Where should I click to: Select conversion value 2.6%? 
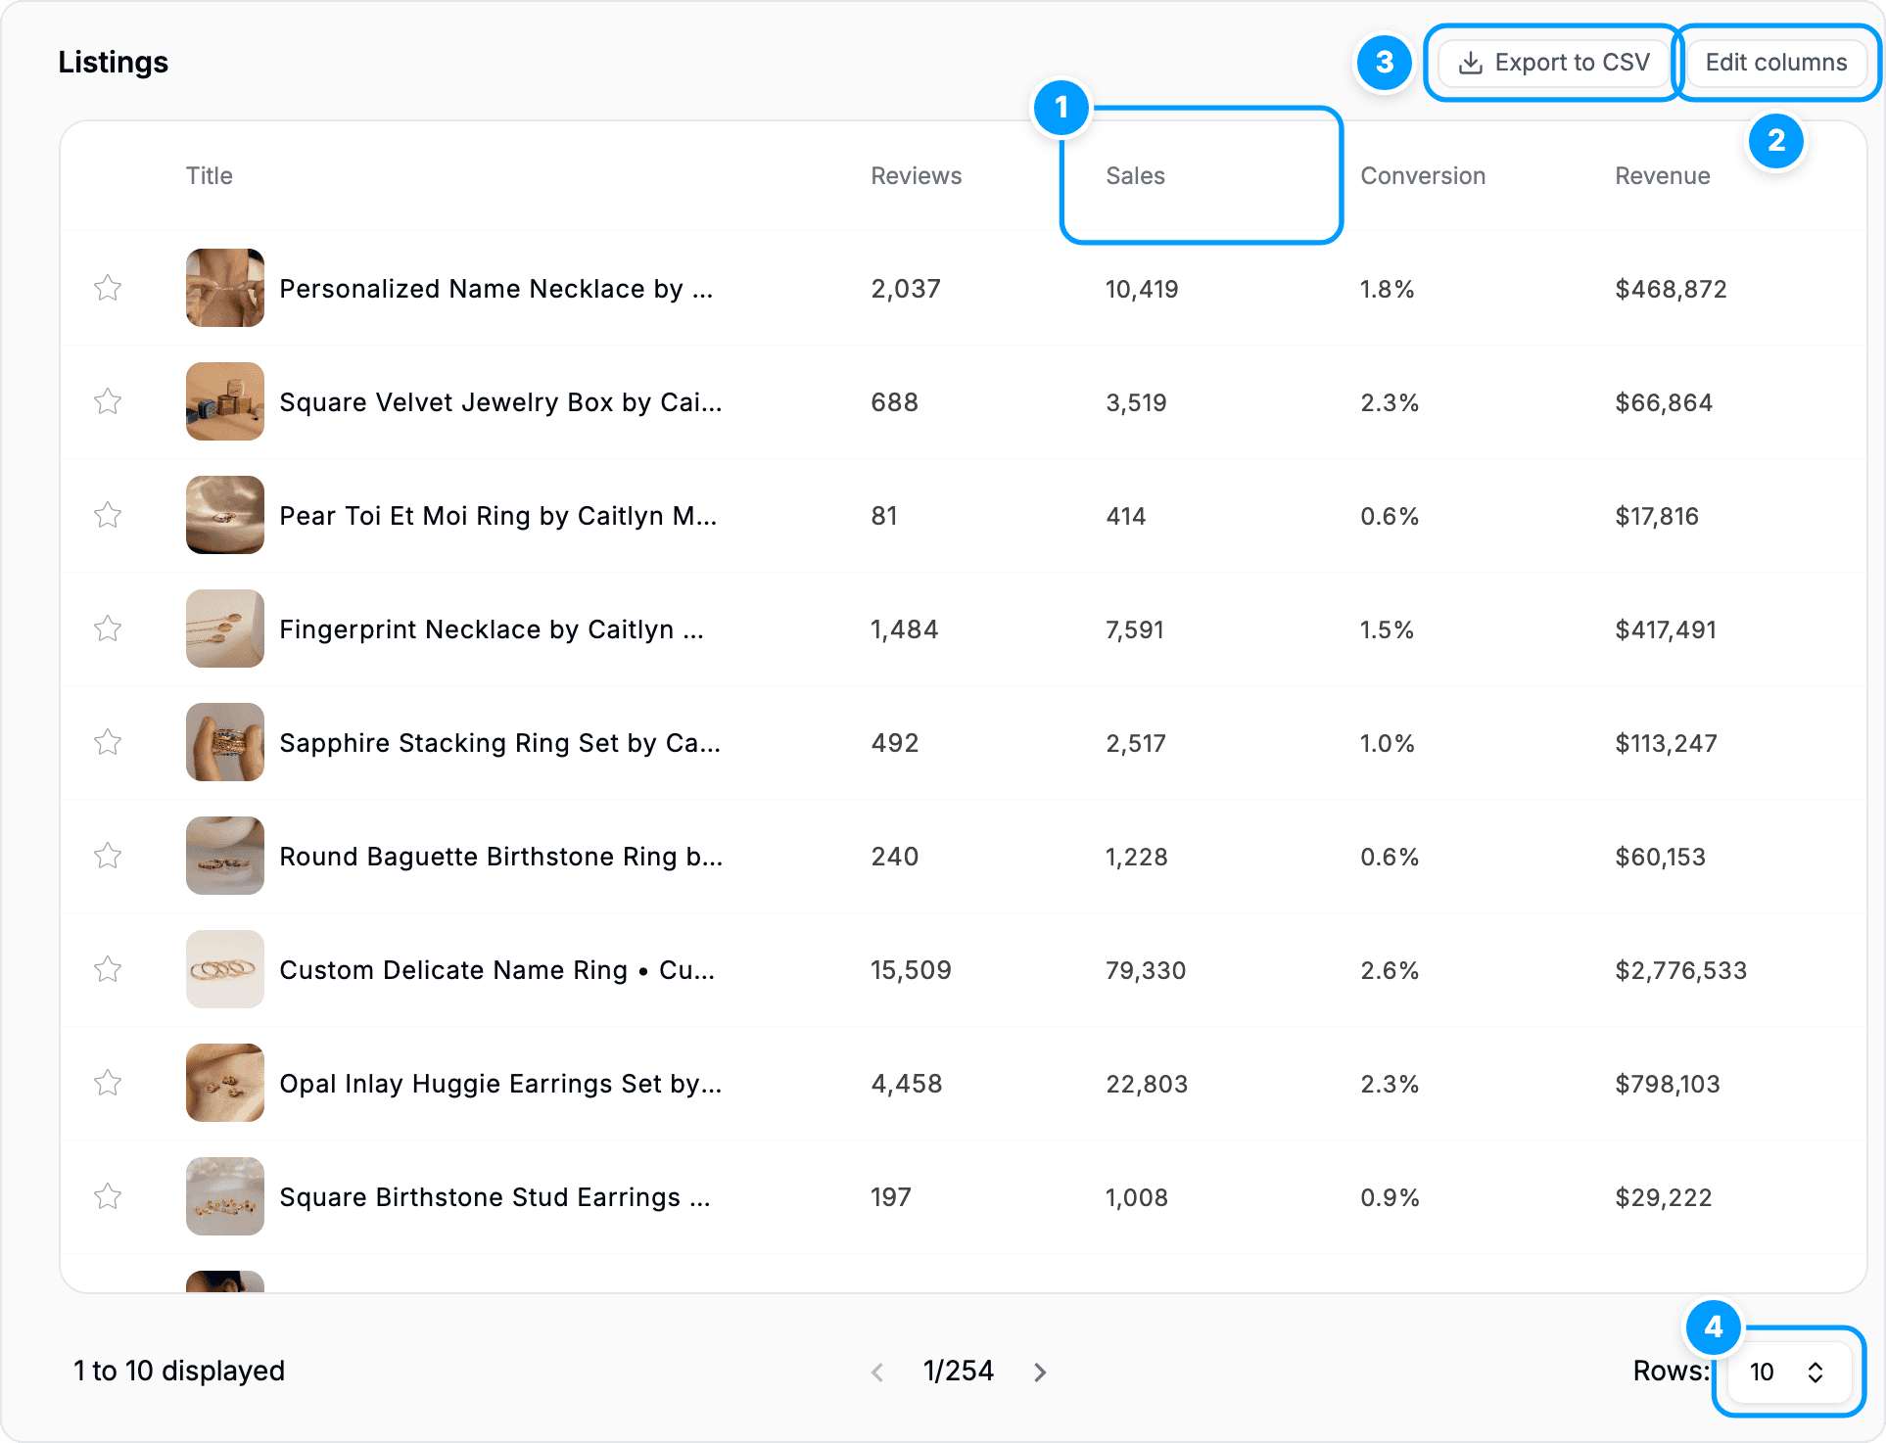1390,970
